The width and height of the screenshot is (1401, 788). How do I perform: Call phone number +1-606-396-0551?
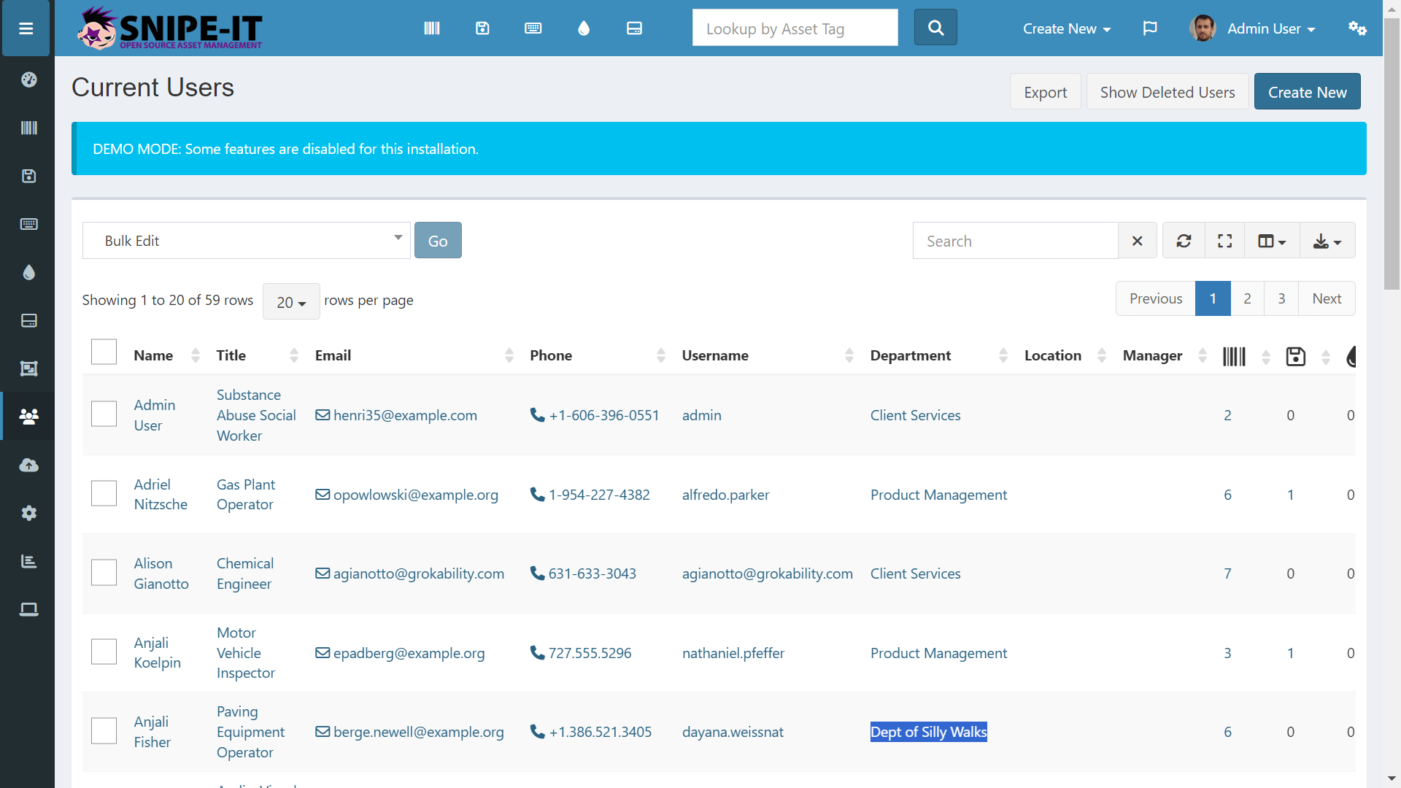tap(604, 415)
